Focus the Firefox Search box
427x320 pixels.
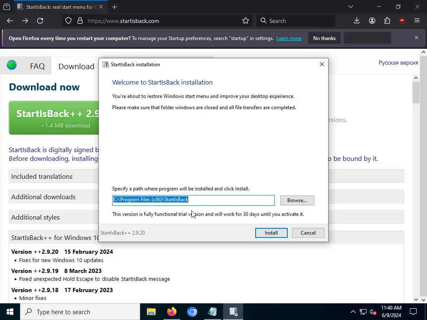(296, 21)
